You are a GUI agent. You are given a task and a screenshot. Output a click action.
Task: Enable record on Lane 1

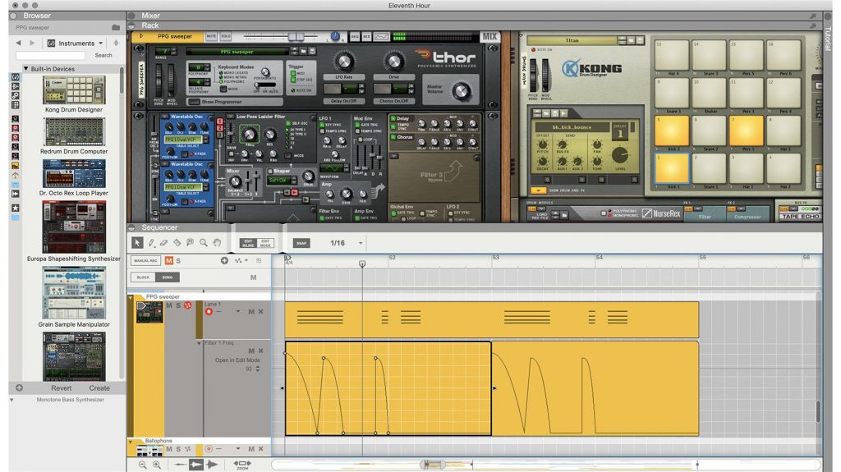tap(209, 312)
